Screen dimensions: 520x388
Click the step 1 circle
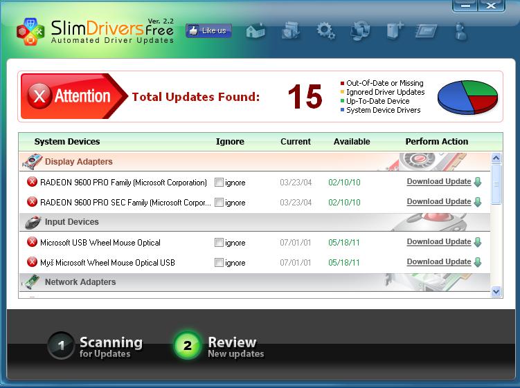[61, 346]
